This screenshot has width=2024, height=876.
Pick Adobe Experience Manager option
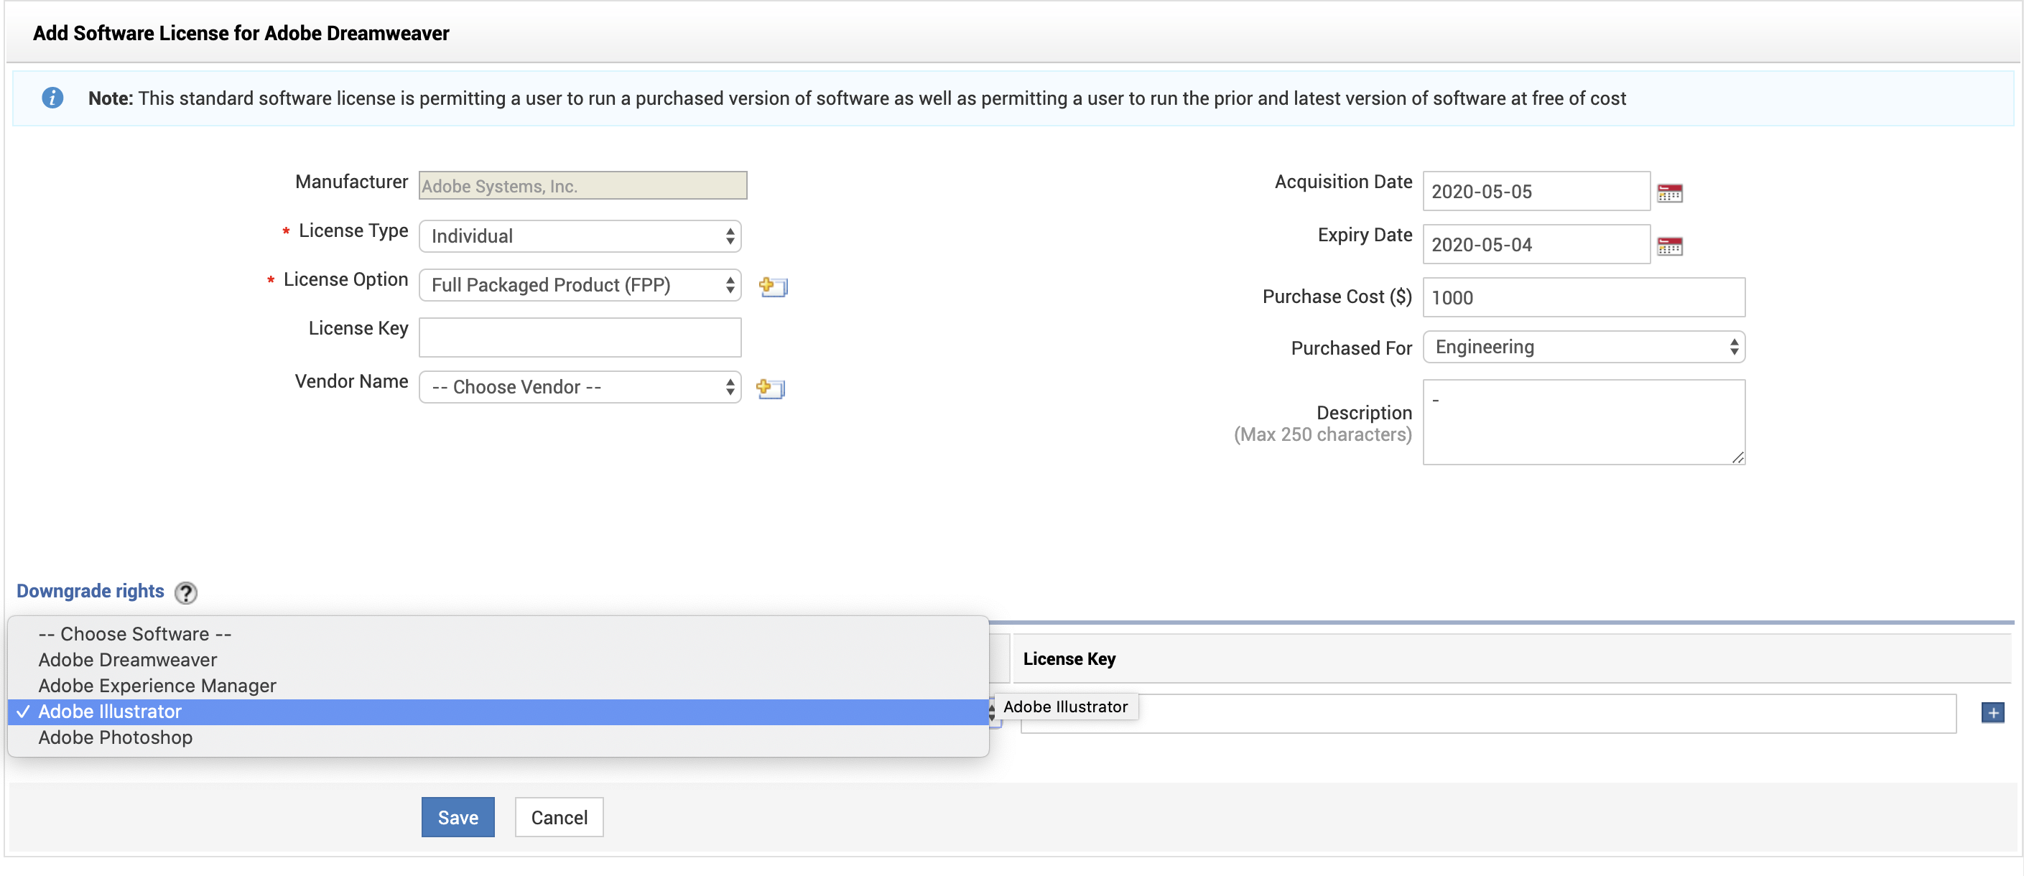pos(157,686)
